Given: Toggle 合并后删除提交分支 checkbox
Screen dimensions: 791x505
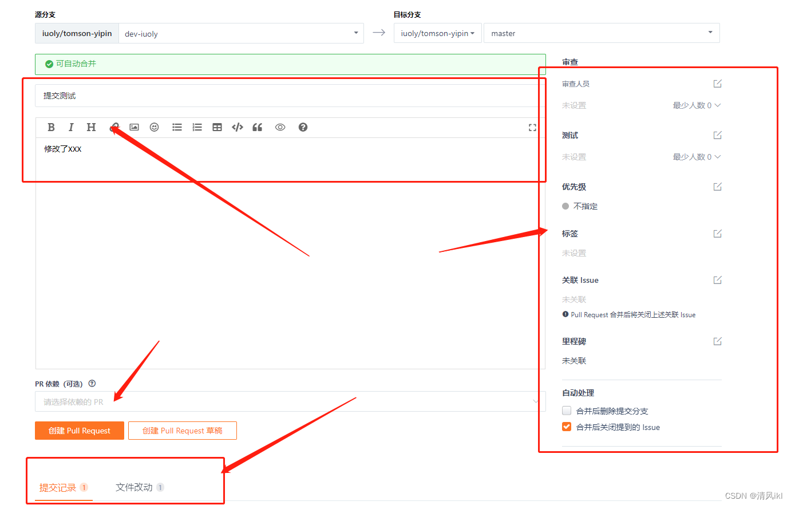Looking at the screenshot, I should [567, 411].
